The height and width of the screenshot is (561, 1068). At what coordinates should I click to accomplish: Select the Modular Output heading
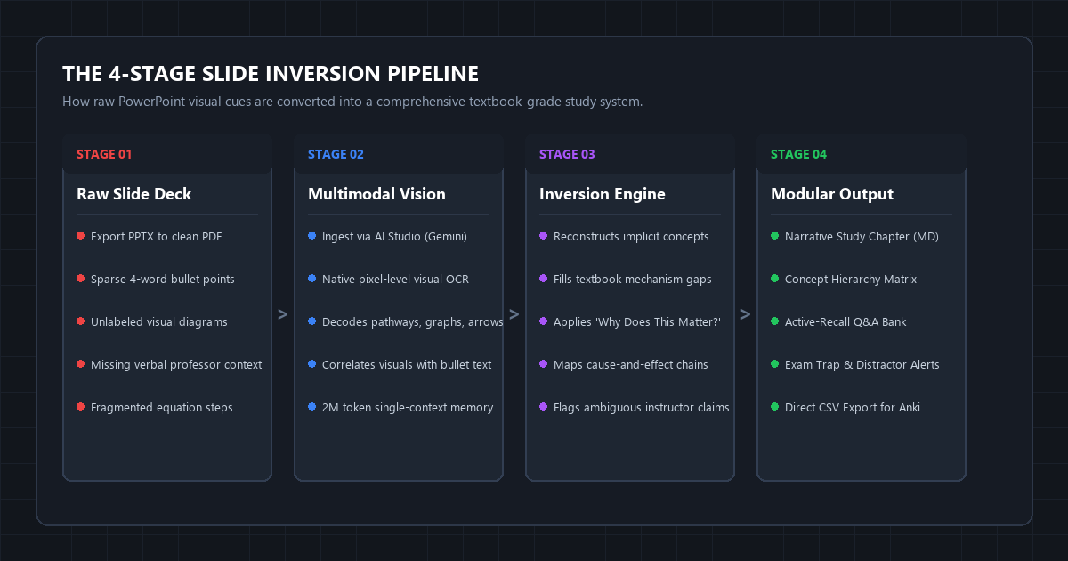click(832, 194)
